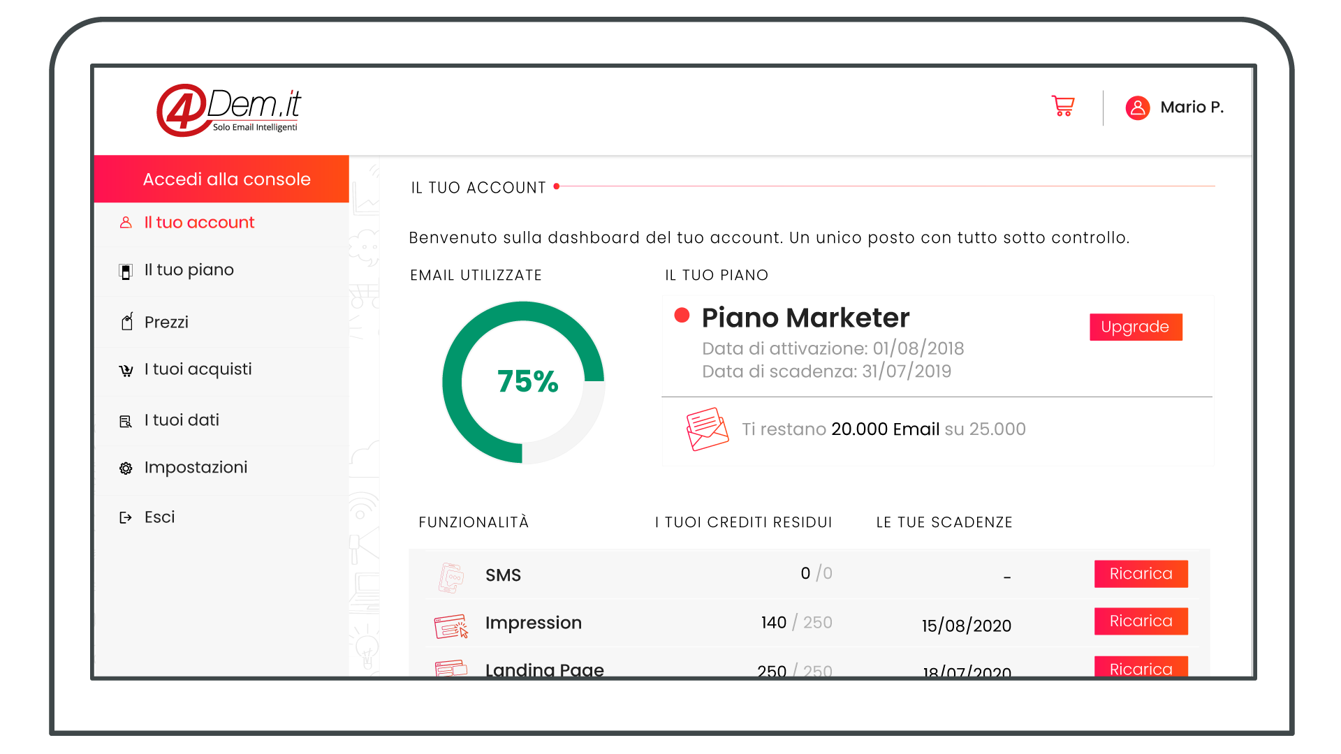The height and width of the screenshot is (754, 1341).
Task: Click Ricarica button for Impression credits
Action: click(x=1141, y=621)
